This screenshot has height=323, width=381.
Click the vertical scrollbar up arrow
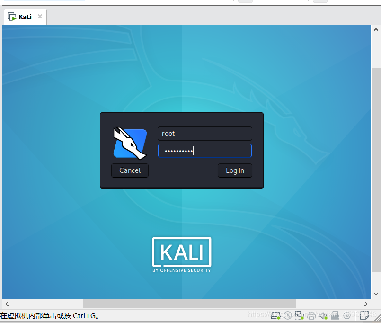coord(376,30)
